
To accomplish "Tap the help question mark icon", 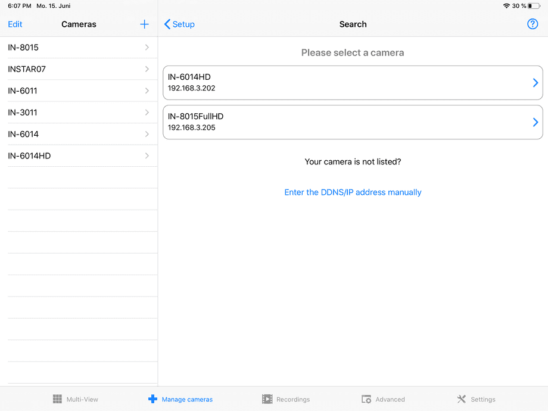I will [533, 24].
